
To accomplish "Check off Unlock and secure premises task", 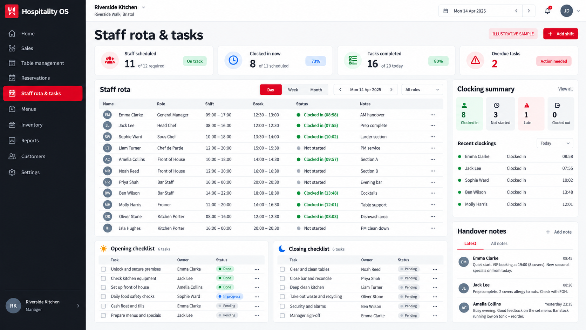I will (103, 269).
